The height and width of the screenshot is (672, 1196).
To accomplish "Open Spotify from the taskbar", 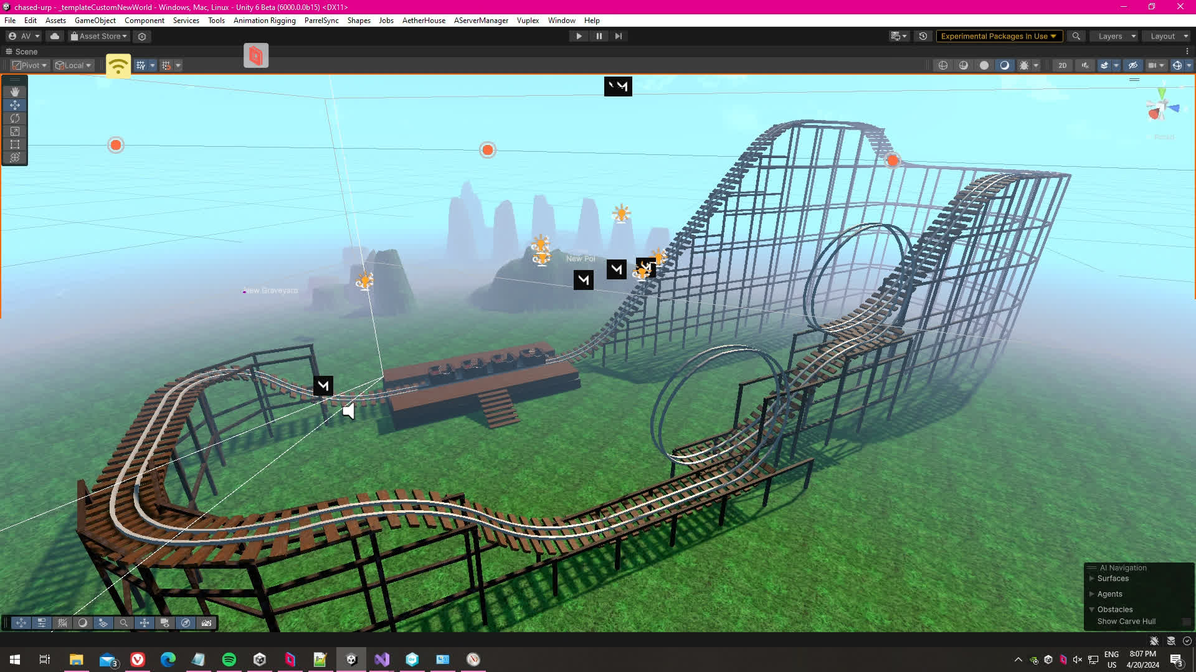I will (x=229, y=660).
